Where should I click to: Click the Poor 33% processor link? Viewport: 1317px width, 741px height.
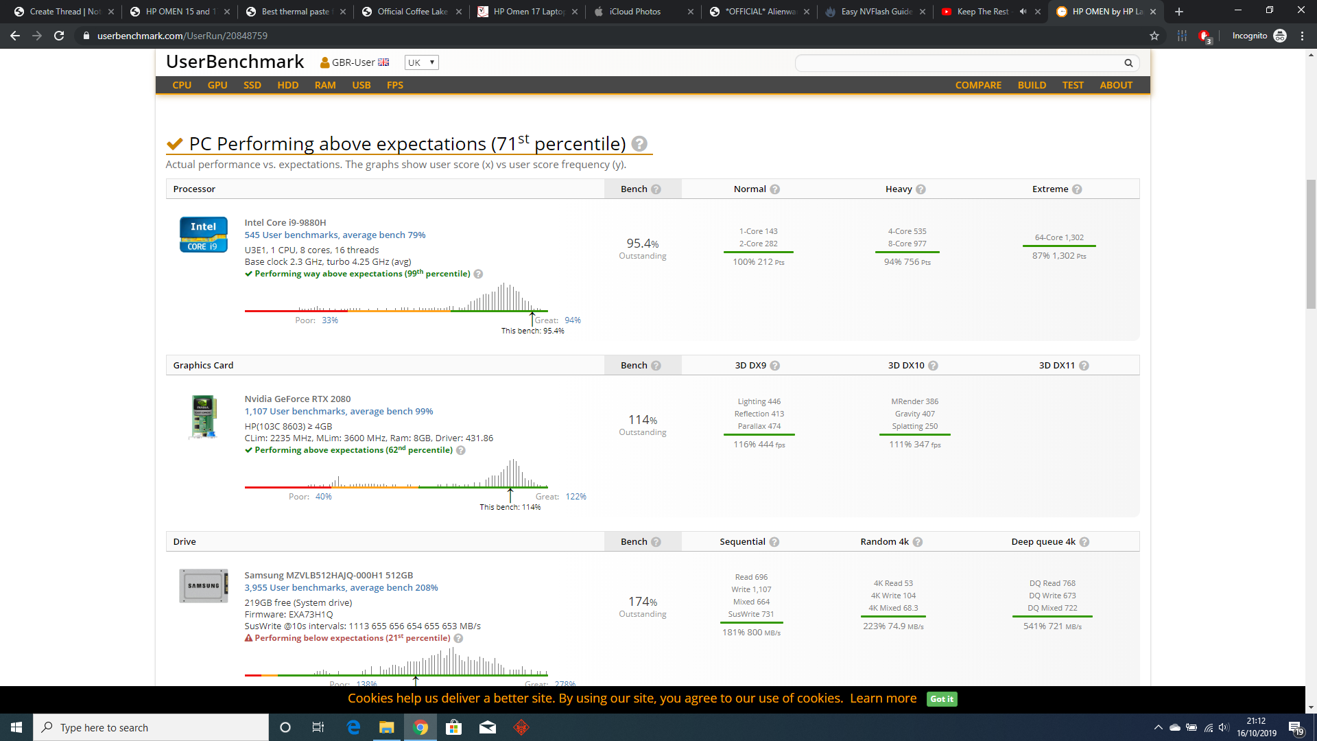[x=330, y=320]
